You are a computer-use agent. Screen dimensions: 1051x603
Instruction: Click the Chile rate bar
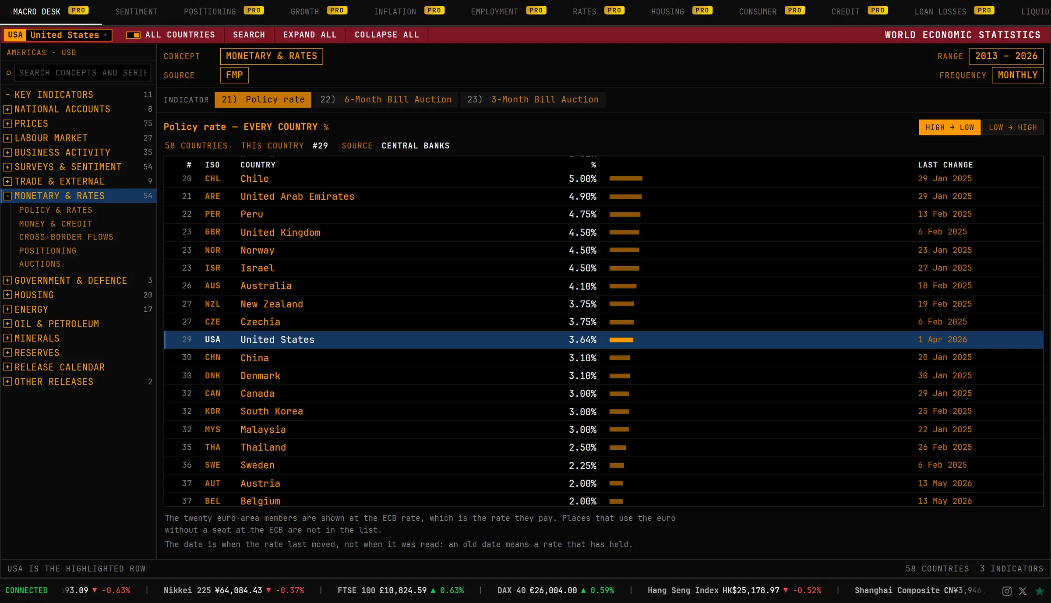pyautogui.click(x=626, y=179)
